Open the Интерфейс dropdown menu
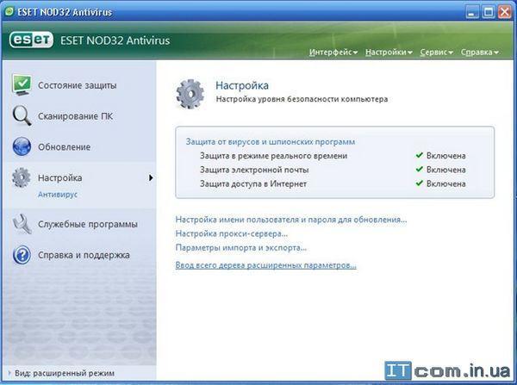The height and width of the screenshot is (385, 517). (x=333, y=53)
